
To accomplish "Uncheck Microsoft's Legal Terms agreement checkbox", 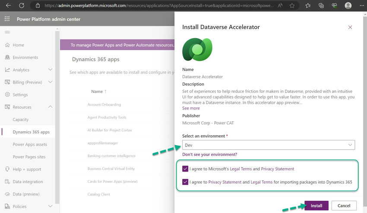I will pos(185,168).
